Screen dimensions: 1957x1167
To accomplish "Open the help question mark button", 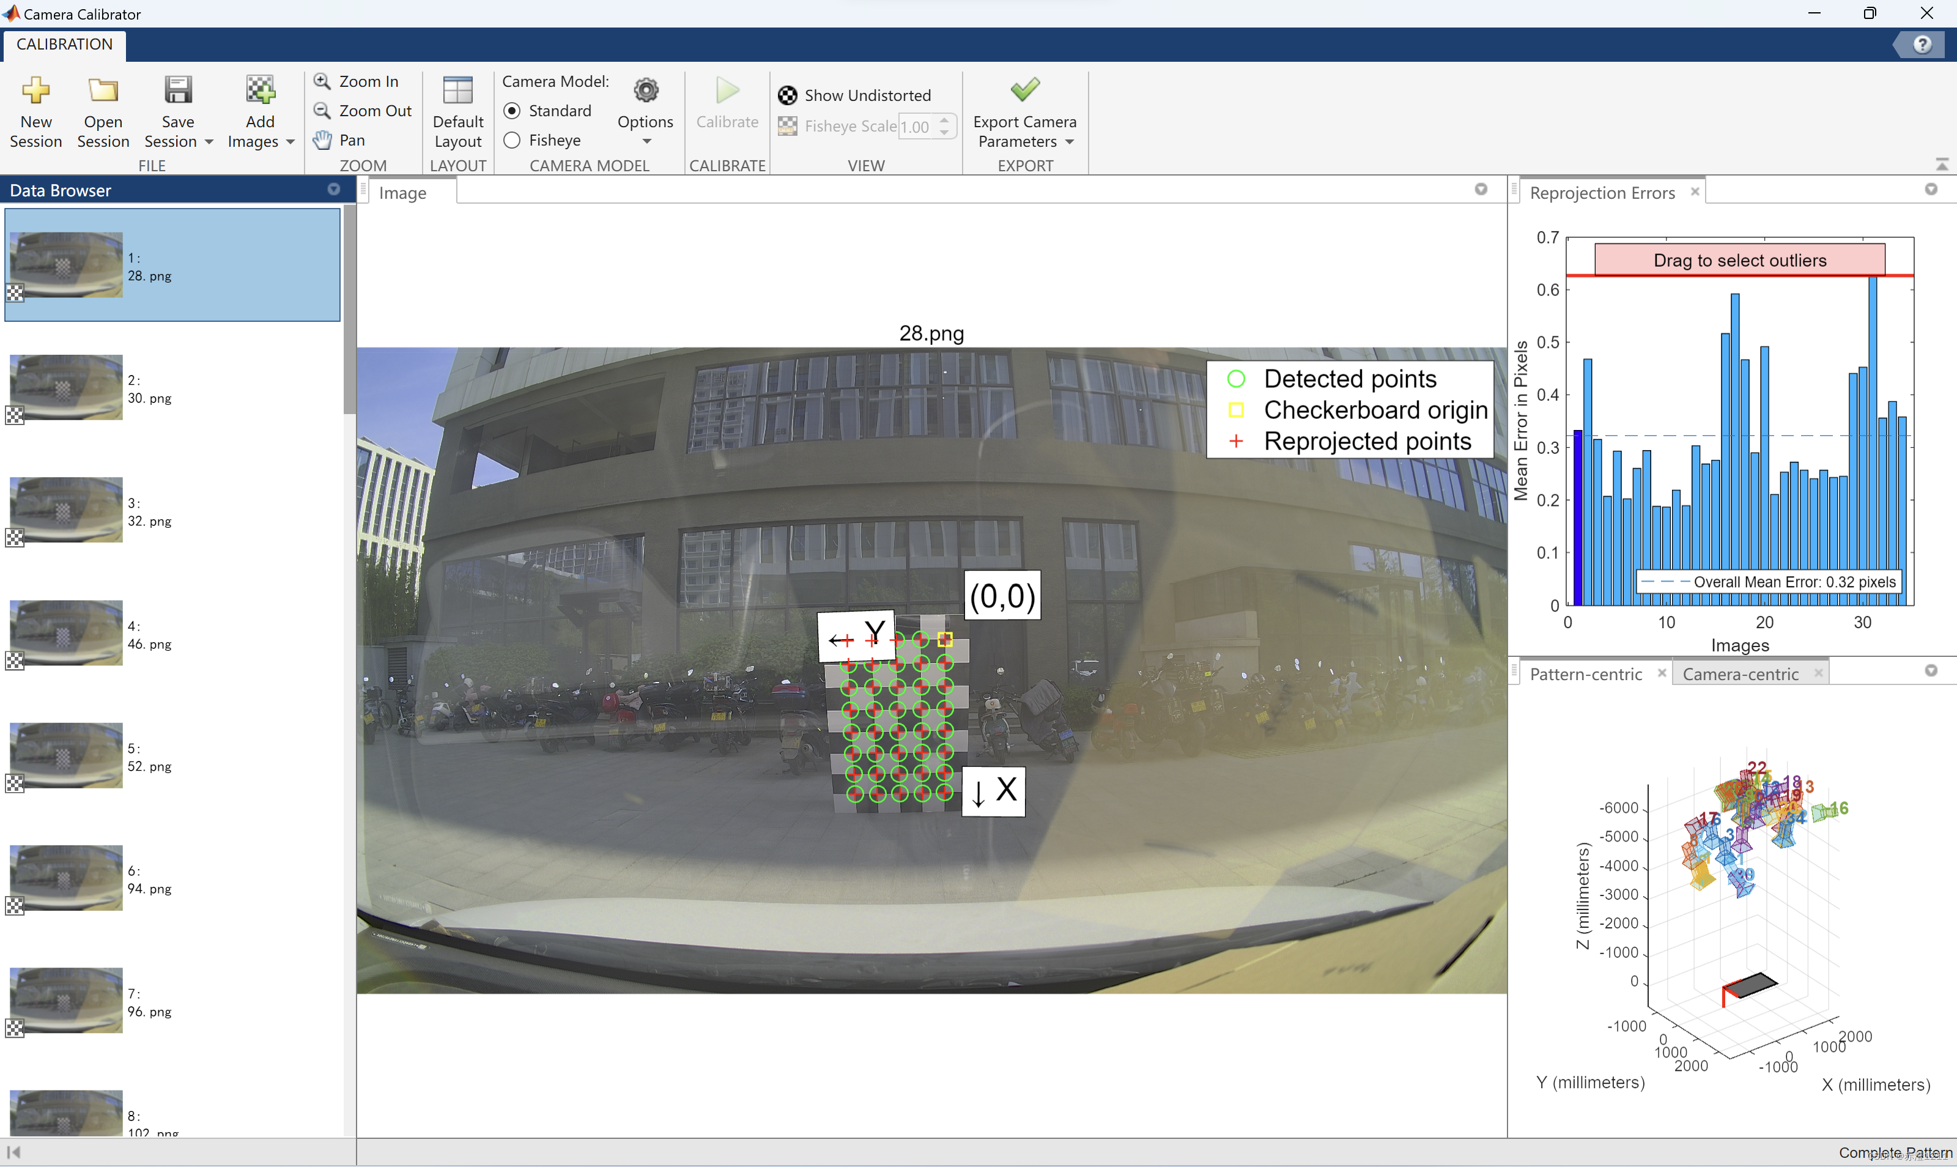I will point(1922,45).
